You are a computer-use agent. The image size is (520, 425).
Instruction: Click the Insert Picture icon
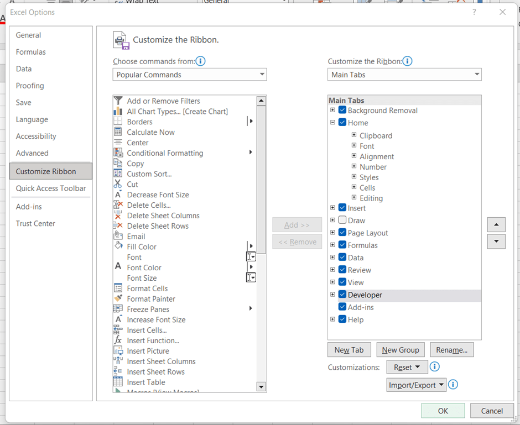click(118, 350)
